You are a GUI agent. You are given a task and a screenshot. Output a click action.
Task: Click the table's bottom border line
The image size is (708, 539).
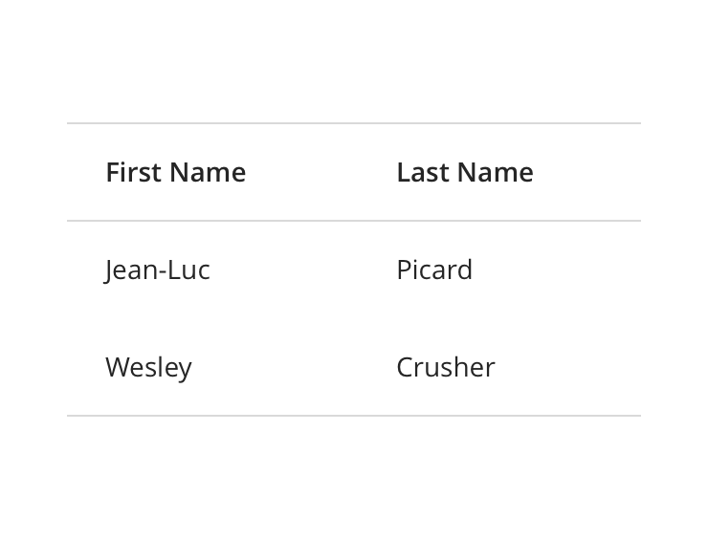pyautogui.click(x=354, y=416)
